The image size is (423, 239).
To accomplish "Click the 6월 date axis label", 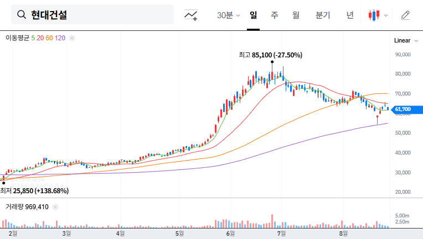I will 230,233.
